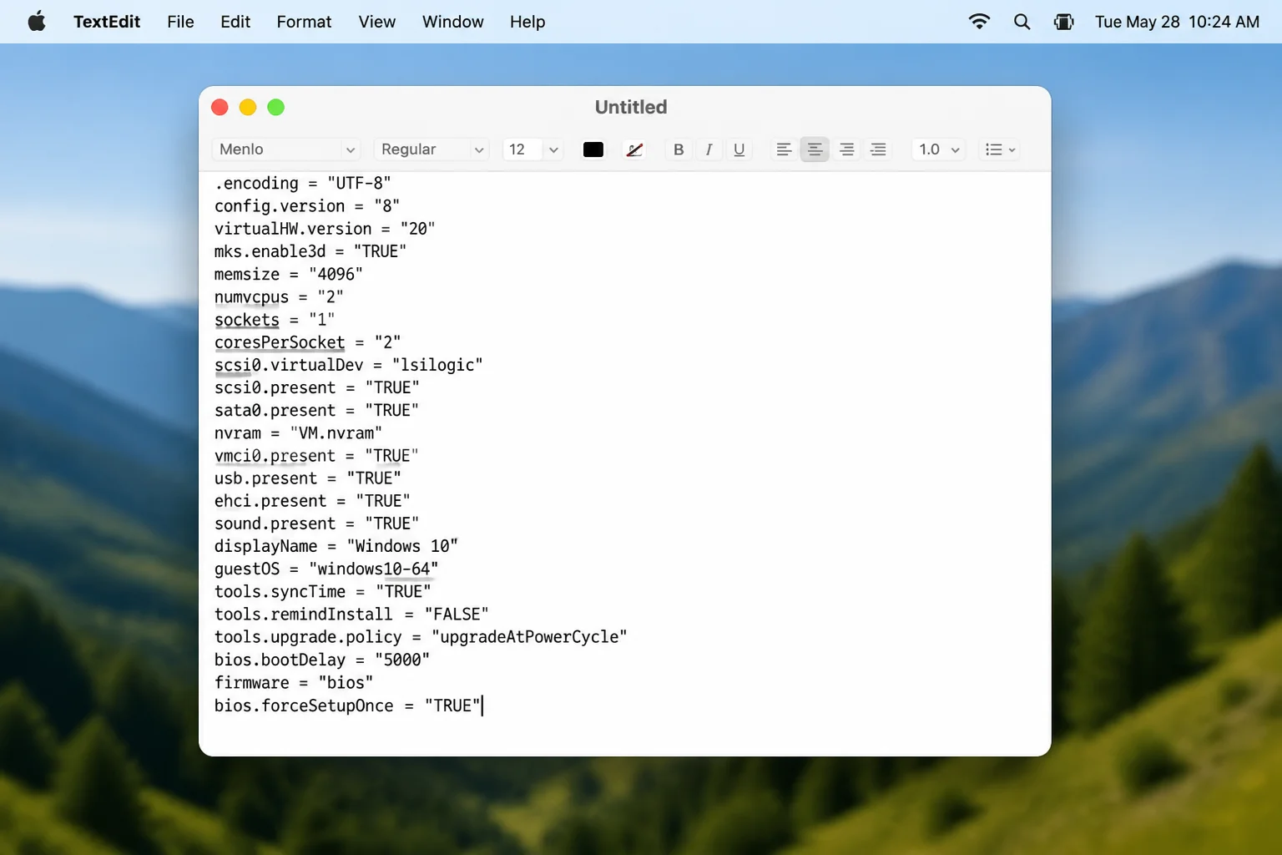Minimize the Untitled window
This screenshot has height=855, width=1282.
pos(248,107)
